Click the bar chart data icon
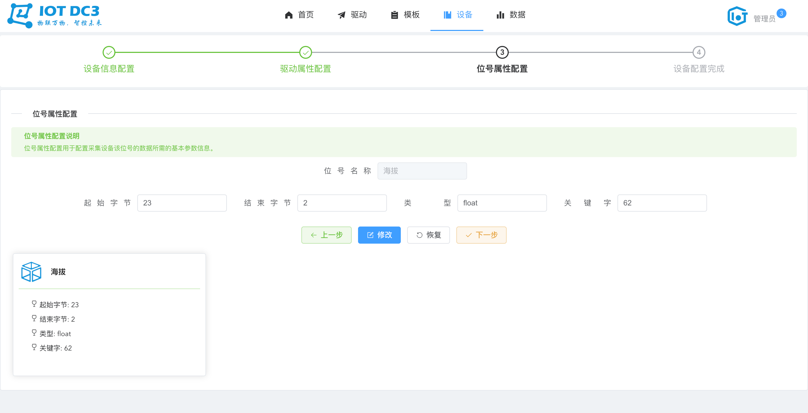Image resolution: width=808 pixels, height=413 pixels. 500,15
